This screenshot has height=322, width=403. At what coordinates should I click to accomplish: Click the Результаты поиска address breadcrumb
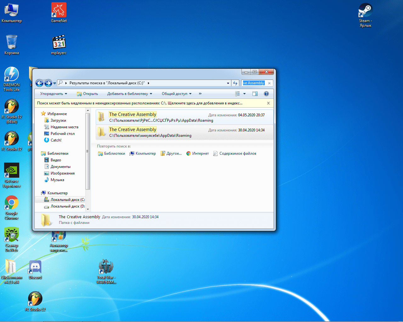107,83
